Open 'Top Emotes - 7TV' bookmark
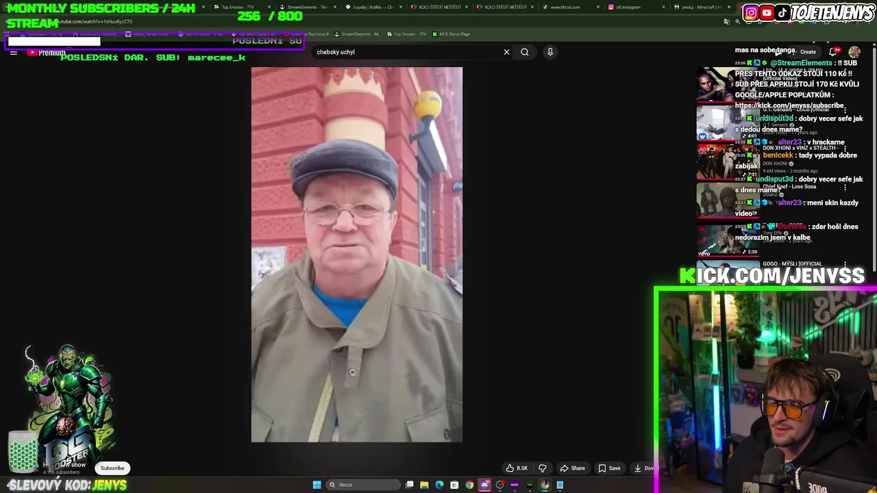Screen dimensions: 877x493 [x=406, y=34]
